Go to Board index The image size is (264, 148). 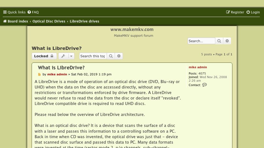(16, 21)
